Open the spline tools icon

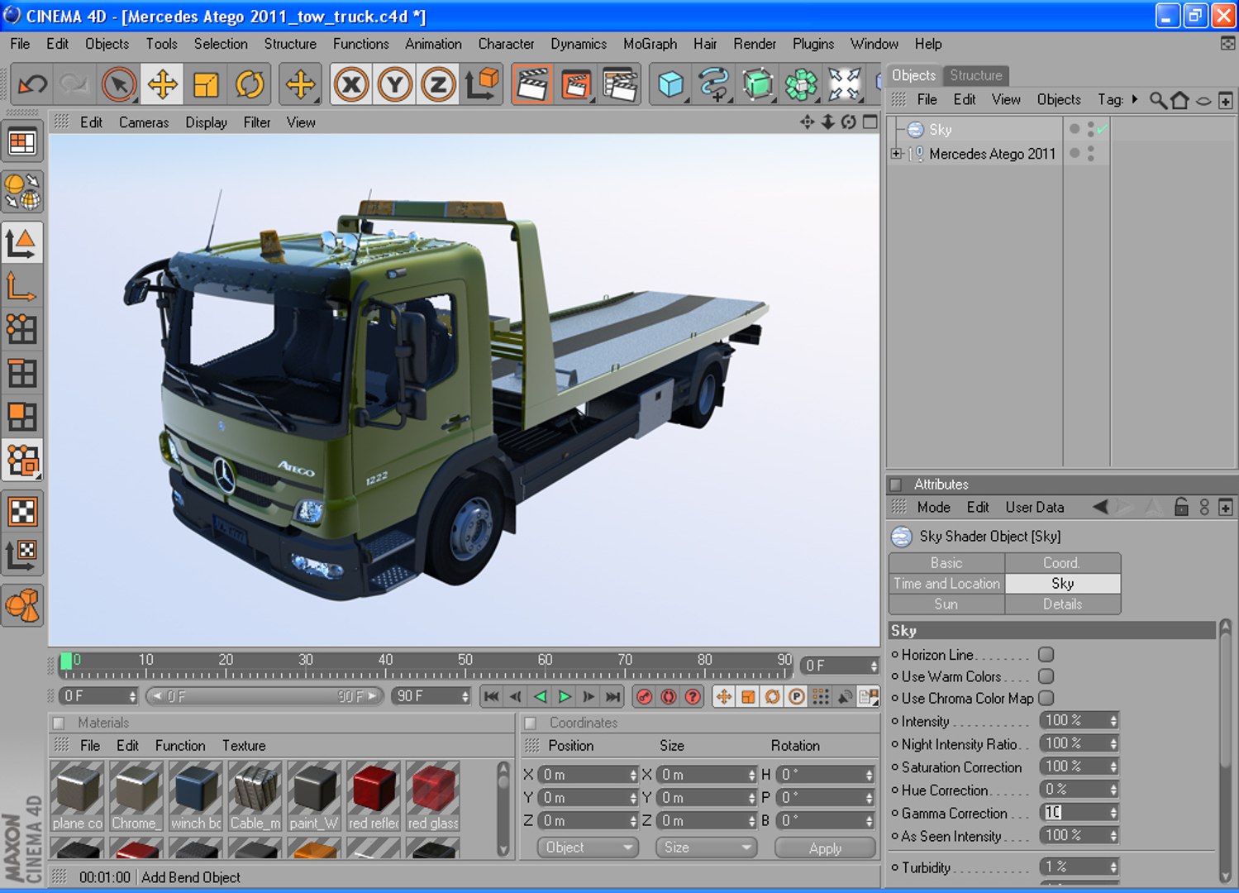(x=714, y=84)
